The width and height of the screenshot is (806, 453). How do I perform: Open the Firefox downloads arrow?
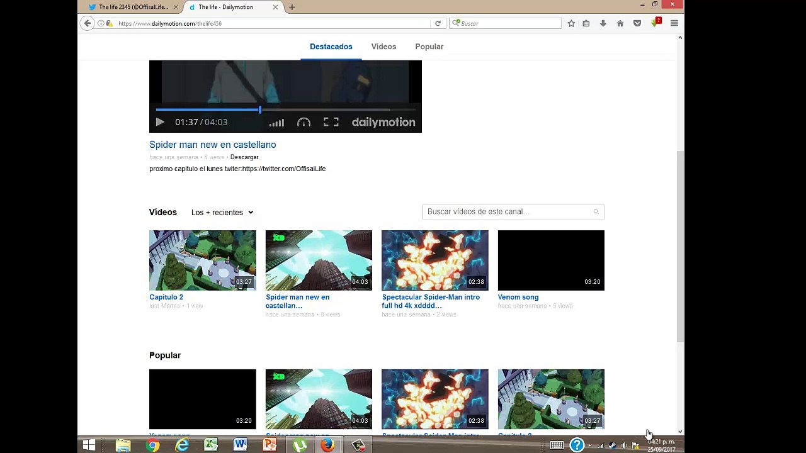point(603,23)
